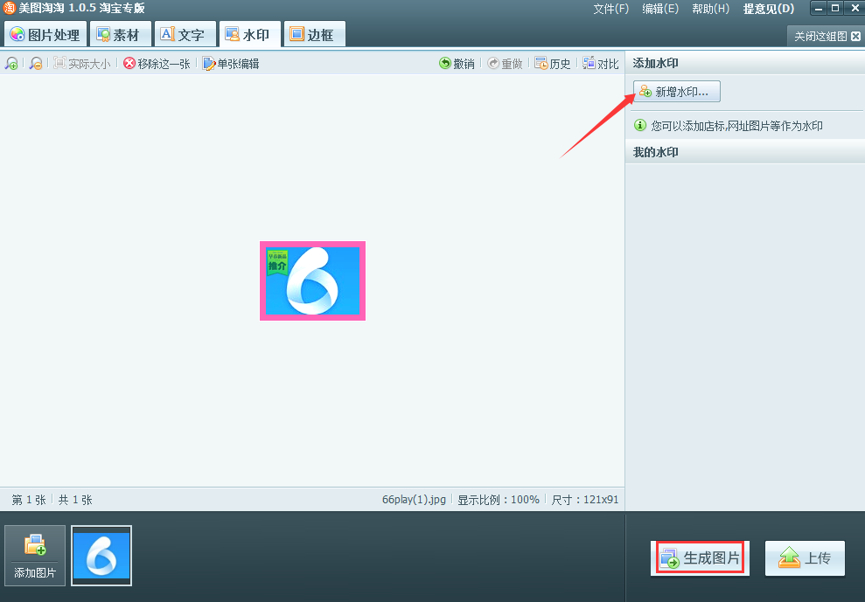Minimize the 美图淘淘 window
Viewport: 865px width, 602px height.
818,8
